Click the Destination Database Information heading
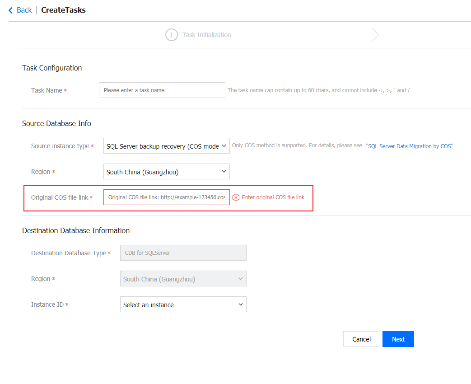This screenshot has height=384, width=471. pos(76,230)
